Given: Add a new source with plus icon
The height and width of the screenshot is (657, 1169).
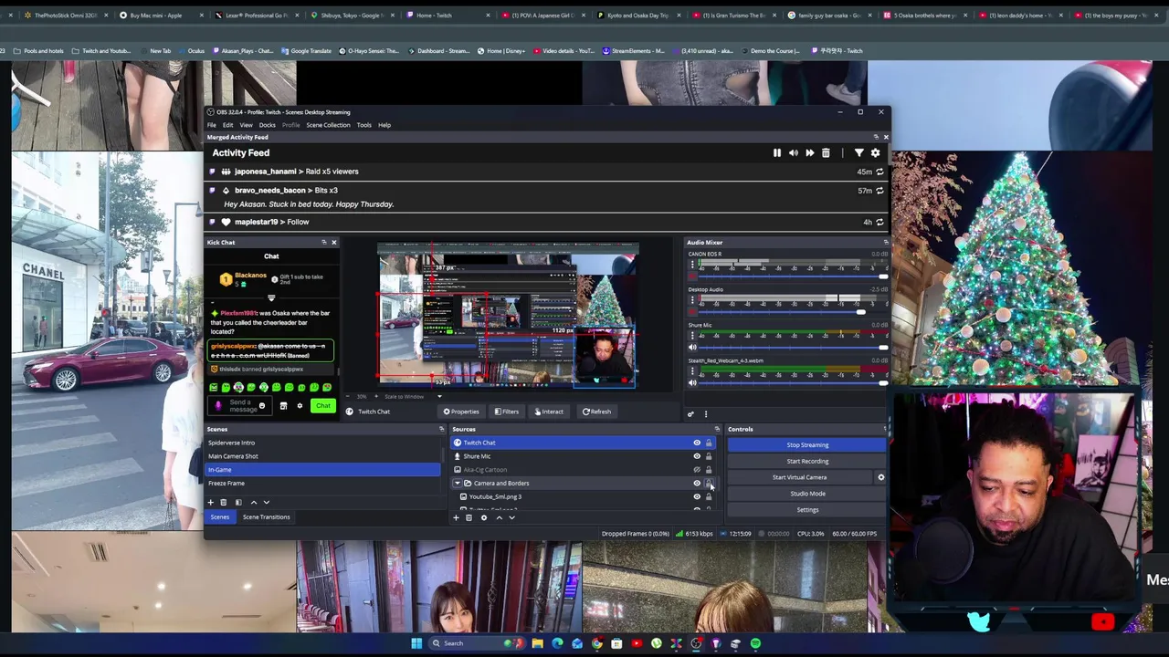Looking at the screenshot, I should coord(456,517).
